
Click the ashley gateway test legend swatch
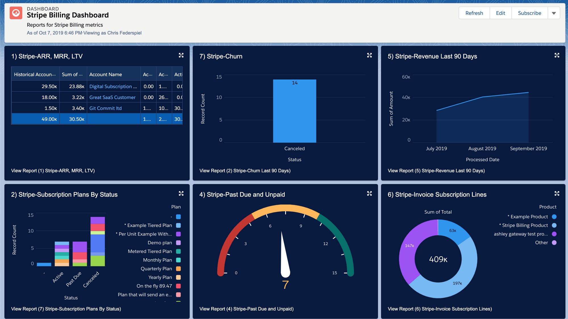554,234
